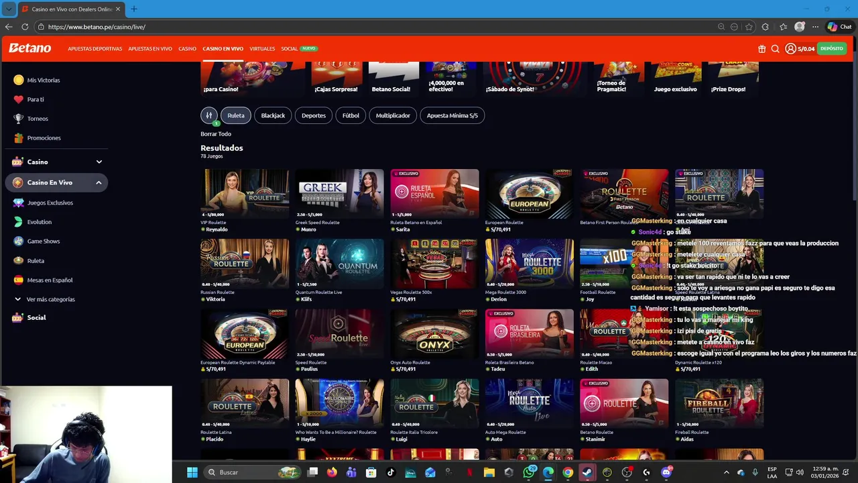Open the Betano gift box promotions icon
The width and height of the screenshot is (858, 483).
pyautogui.click(x=762, y=48)
